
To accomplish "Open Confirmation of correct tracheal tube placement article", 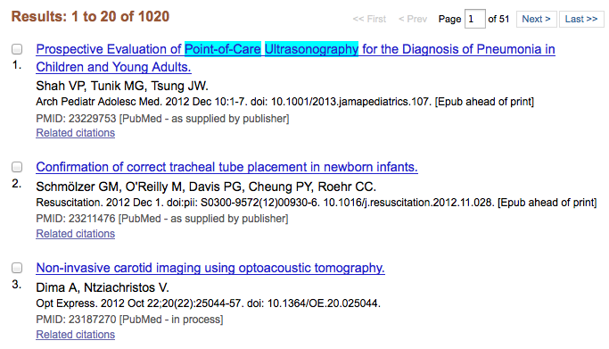I will (226, 167).
